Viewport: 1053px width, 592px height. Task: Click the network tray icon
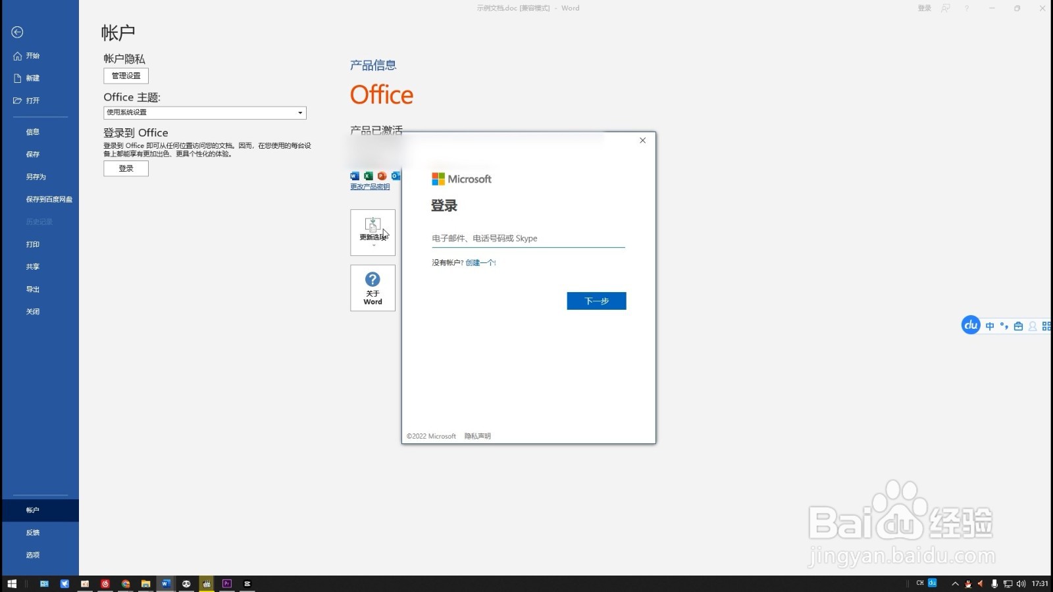tap(1008, 583)
